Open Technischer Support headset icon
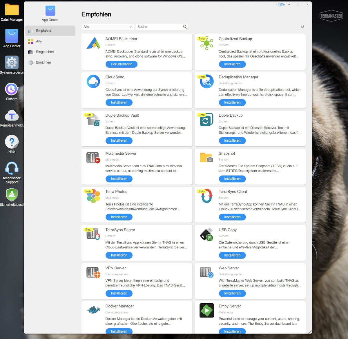 coord(12,168)
